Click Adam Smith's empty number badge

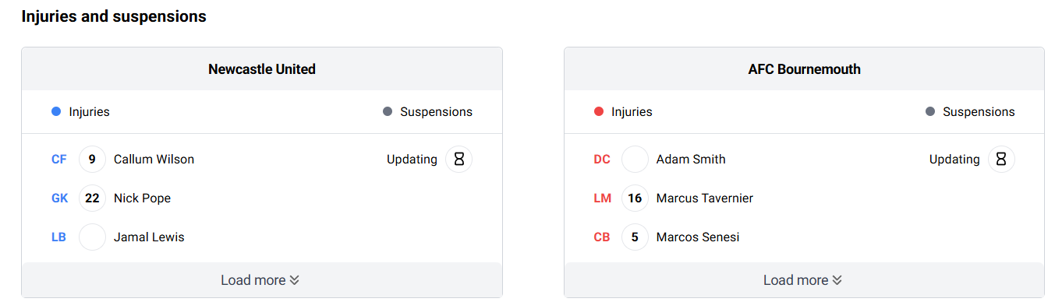pyautogui.click(x=635, y=159)
